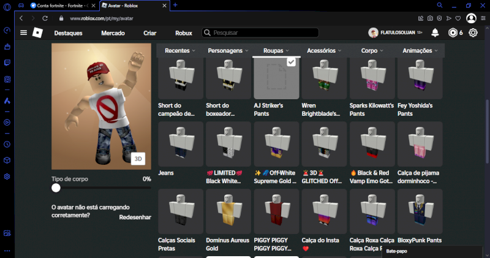Viewport: 490px width, 258px height.
Task: Open the Roblox settings gear
Action: (x=473, y=32)
